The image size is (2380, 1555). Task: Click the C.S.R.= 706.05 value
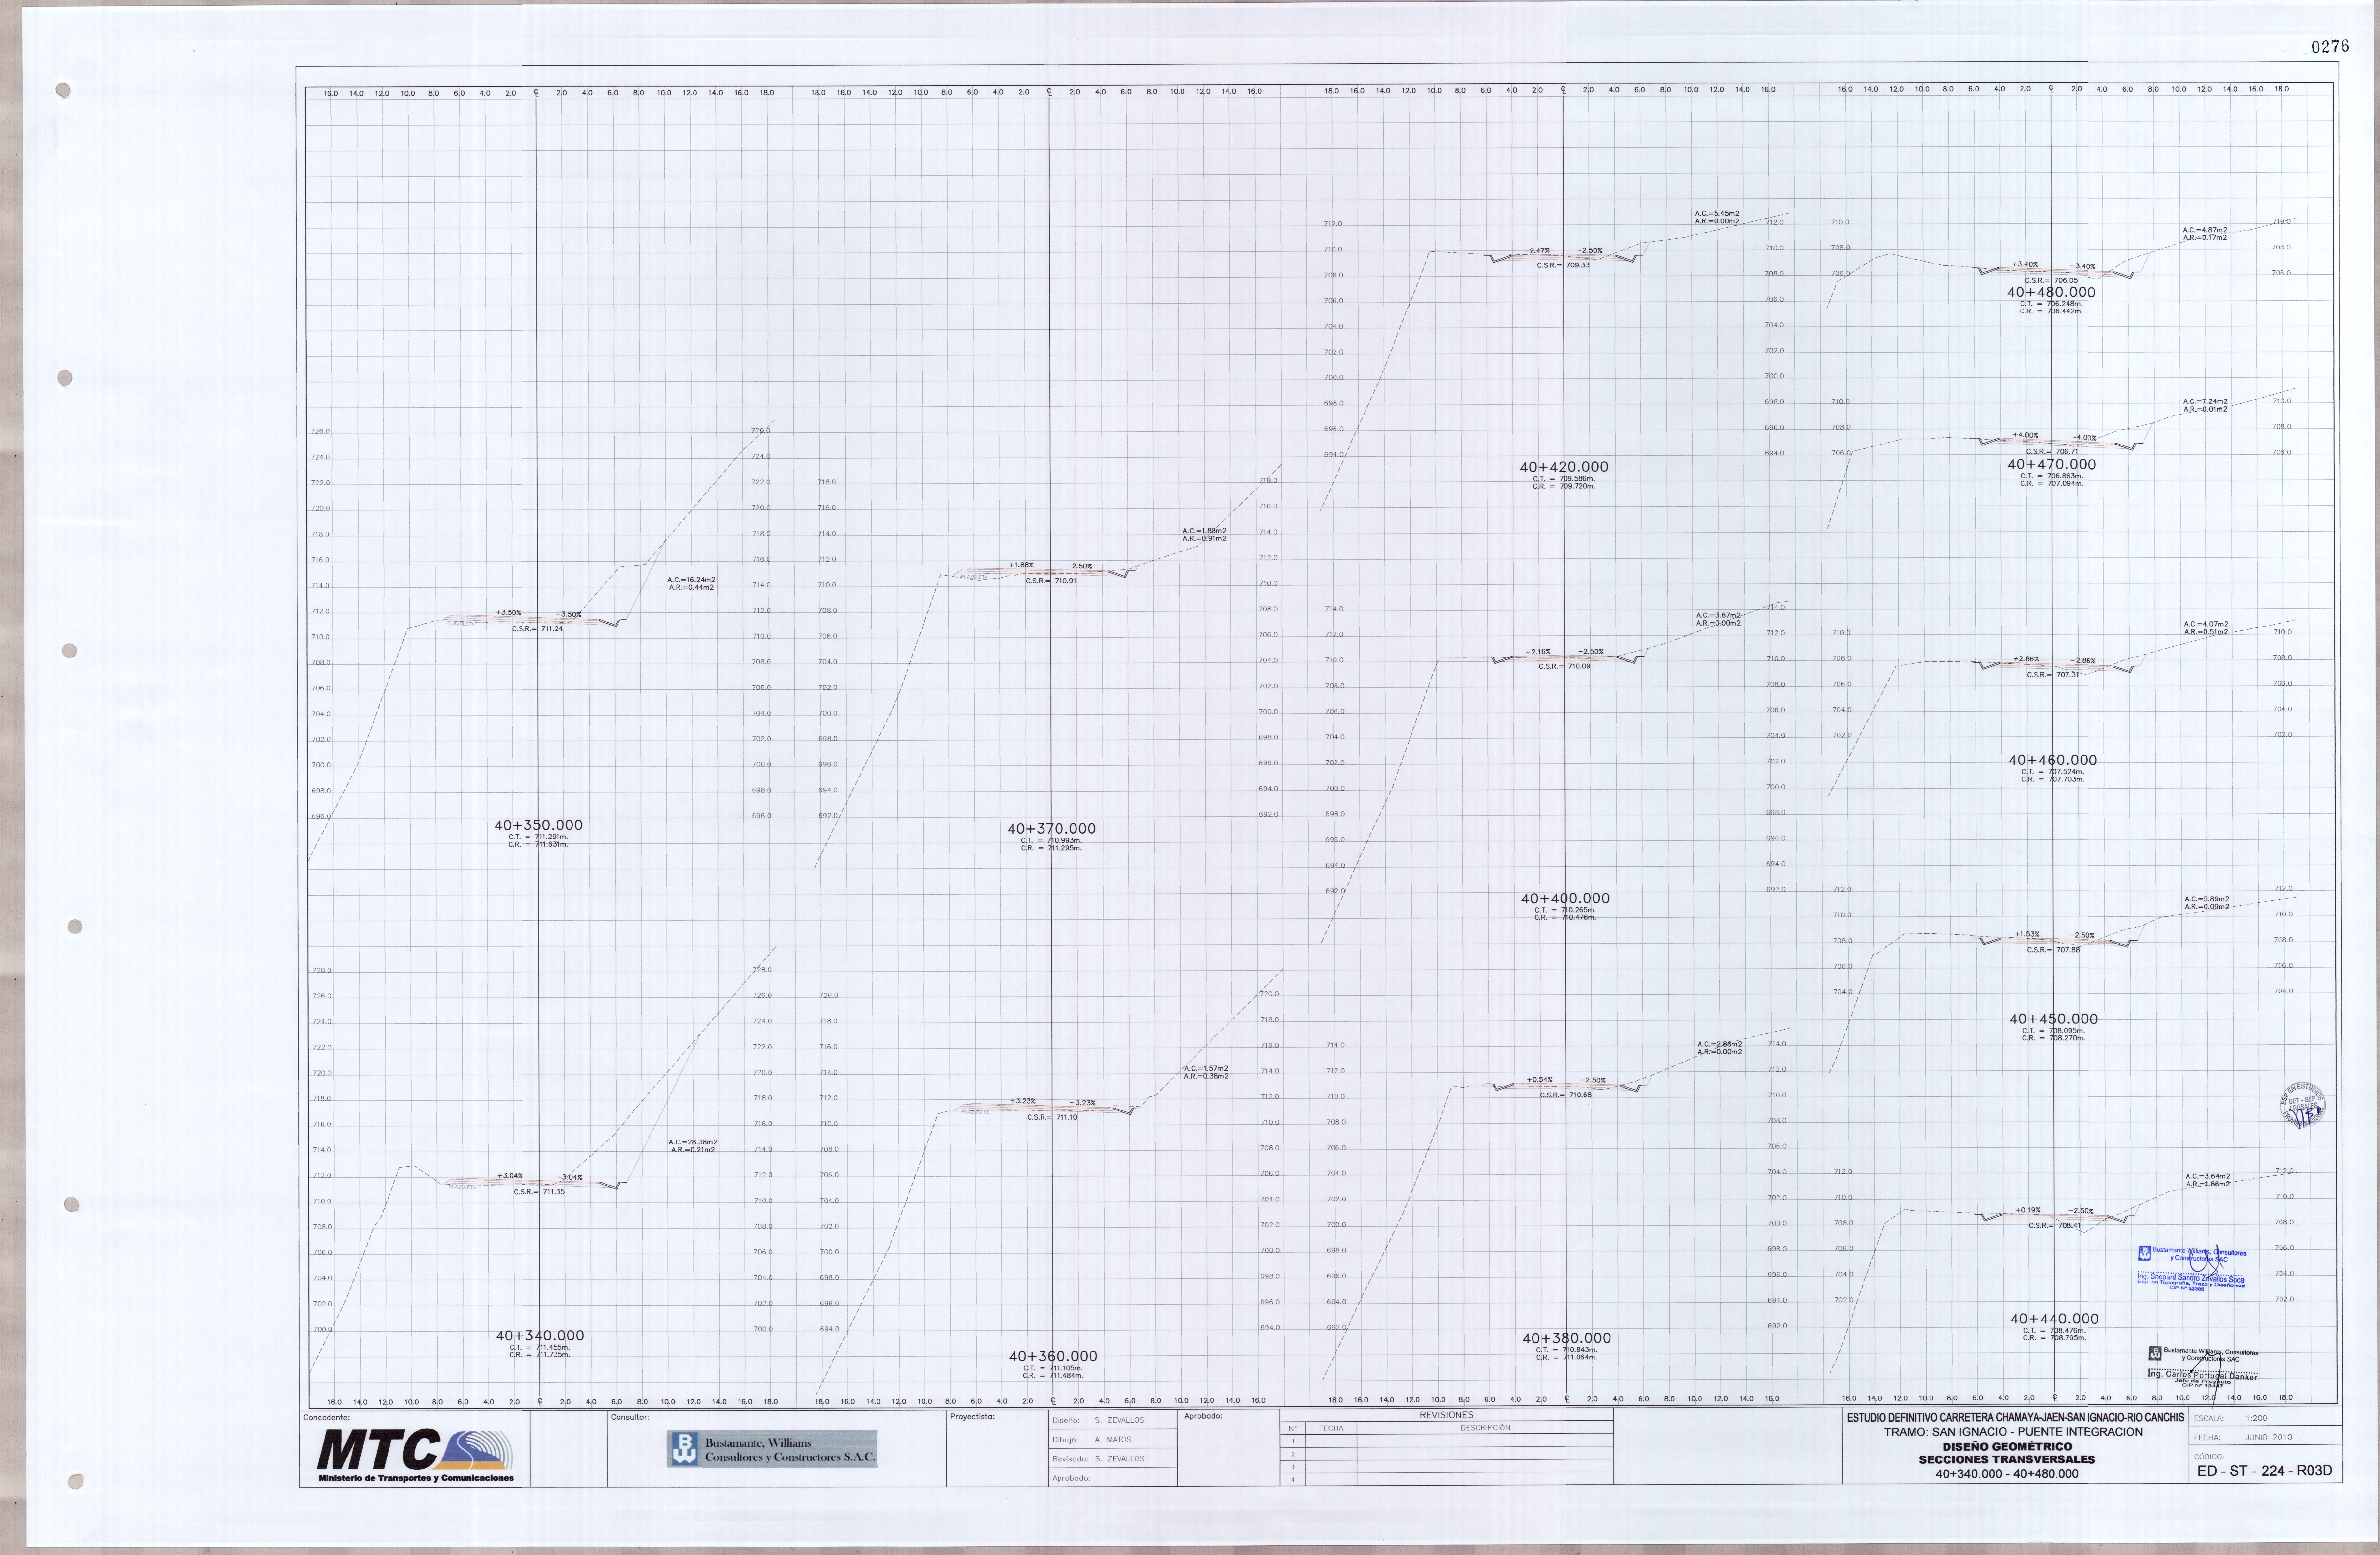2051,281
